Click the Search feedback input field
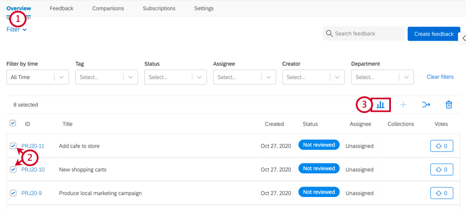The height and width of the screenshot is (209, 466). pos(363,33)
